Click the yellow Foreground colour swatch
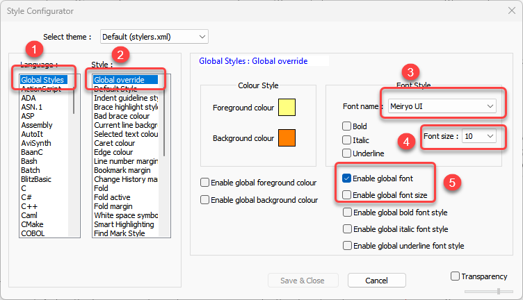Screen dimensions: 523x300 tap(287, 108)
